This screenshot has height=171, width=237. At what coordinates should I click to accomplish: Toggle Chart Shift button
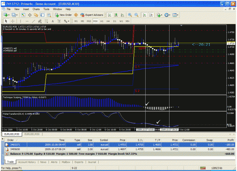[151, 15]
